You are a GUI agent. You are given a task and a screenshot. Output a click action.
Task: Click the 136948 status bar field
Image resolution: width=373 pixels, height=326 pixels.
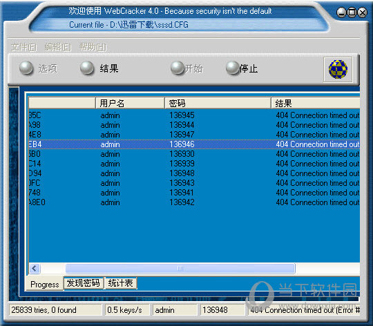[x=222, y=310]
